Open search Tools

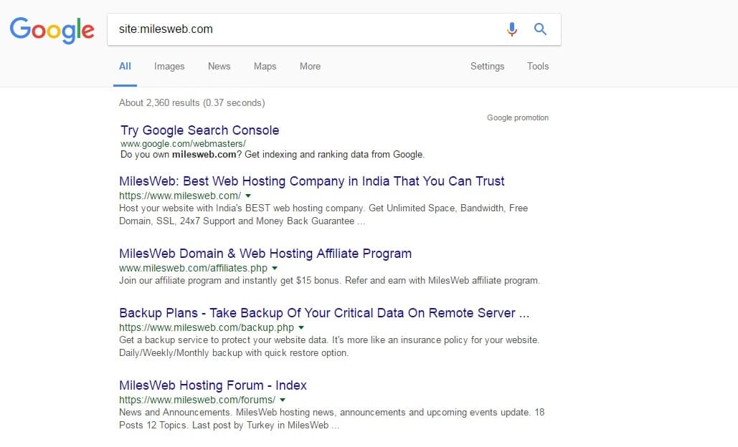(x=538, y=67)
